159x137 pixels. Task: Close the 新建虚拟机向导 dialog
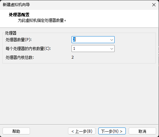point(154,5)
